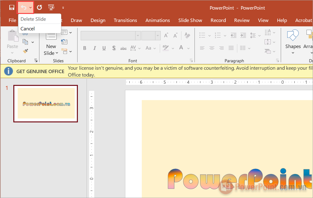Click the Align Text icon
Screen dimensions: 313x198
[x=268, y=42]
